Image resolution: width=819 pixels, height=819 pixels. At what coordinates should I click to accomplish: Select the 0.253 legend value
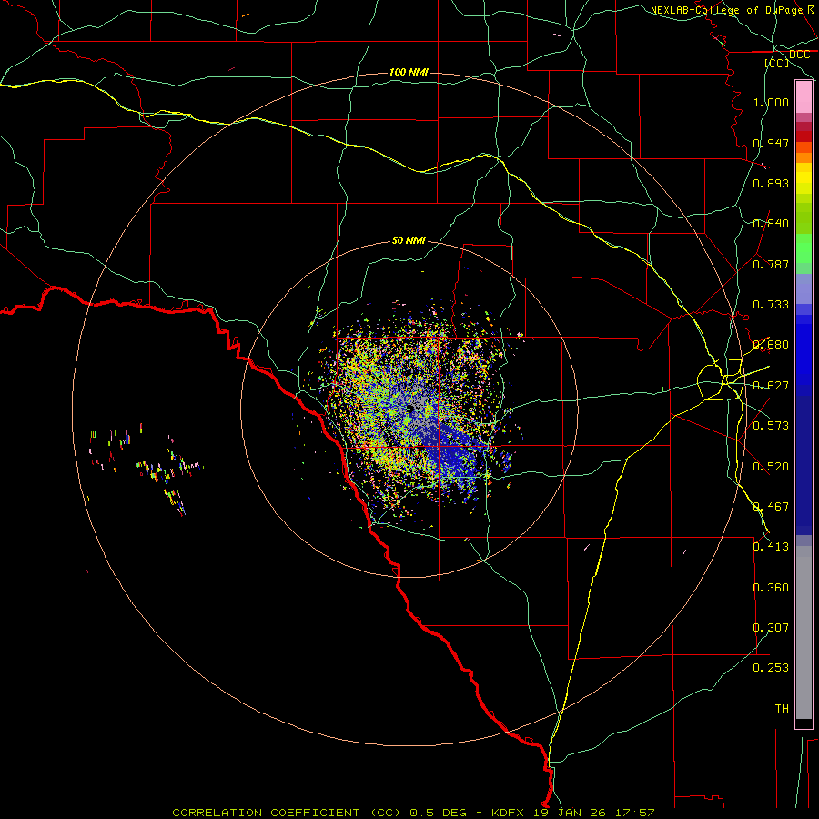771,668
